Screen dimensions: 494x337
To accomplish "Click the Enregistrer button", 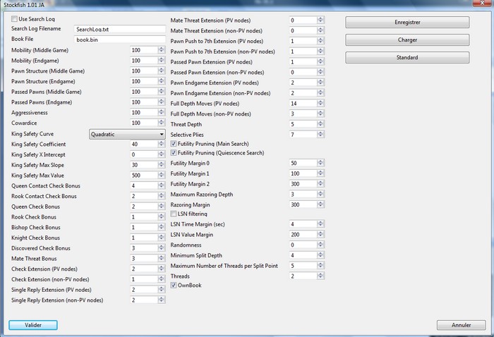I will point(407,23).
